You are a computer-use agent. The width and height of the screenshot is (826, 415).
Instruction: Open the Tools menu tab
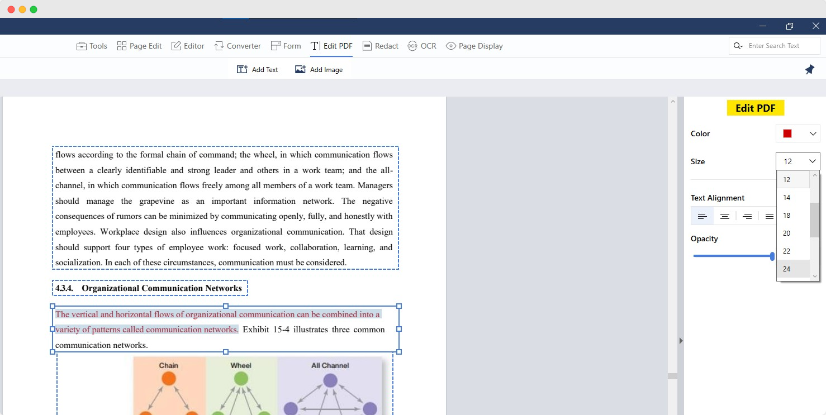point(92,46)
